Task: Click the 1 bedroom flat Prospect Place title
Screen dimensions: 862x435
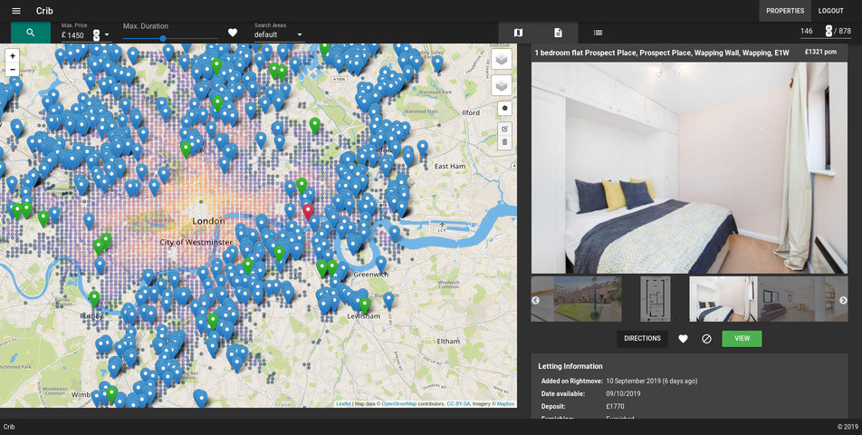Action: pyautogui.click(x=662, y=53)
